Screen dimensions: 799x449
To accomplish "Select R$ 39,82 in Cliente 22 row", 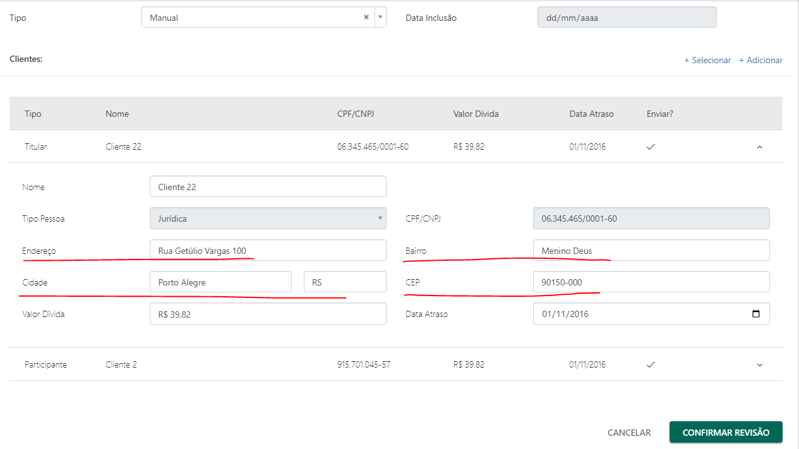I will [x=469, y=147].
